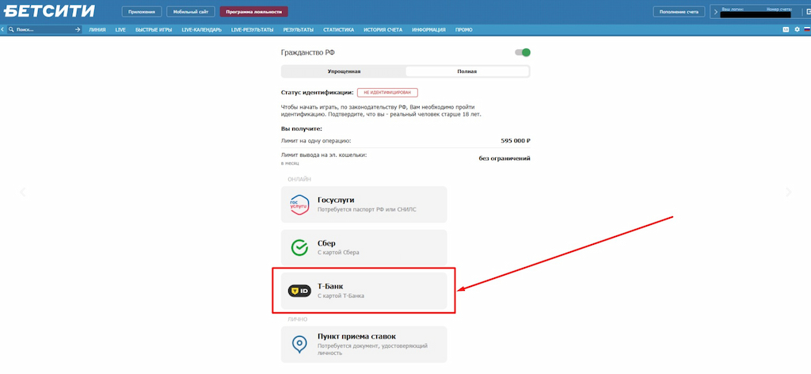Open the Мобильный сайт button

click(x=190, y=12)
